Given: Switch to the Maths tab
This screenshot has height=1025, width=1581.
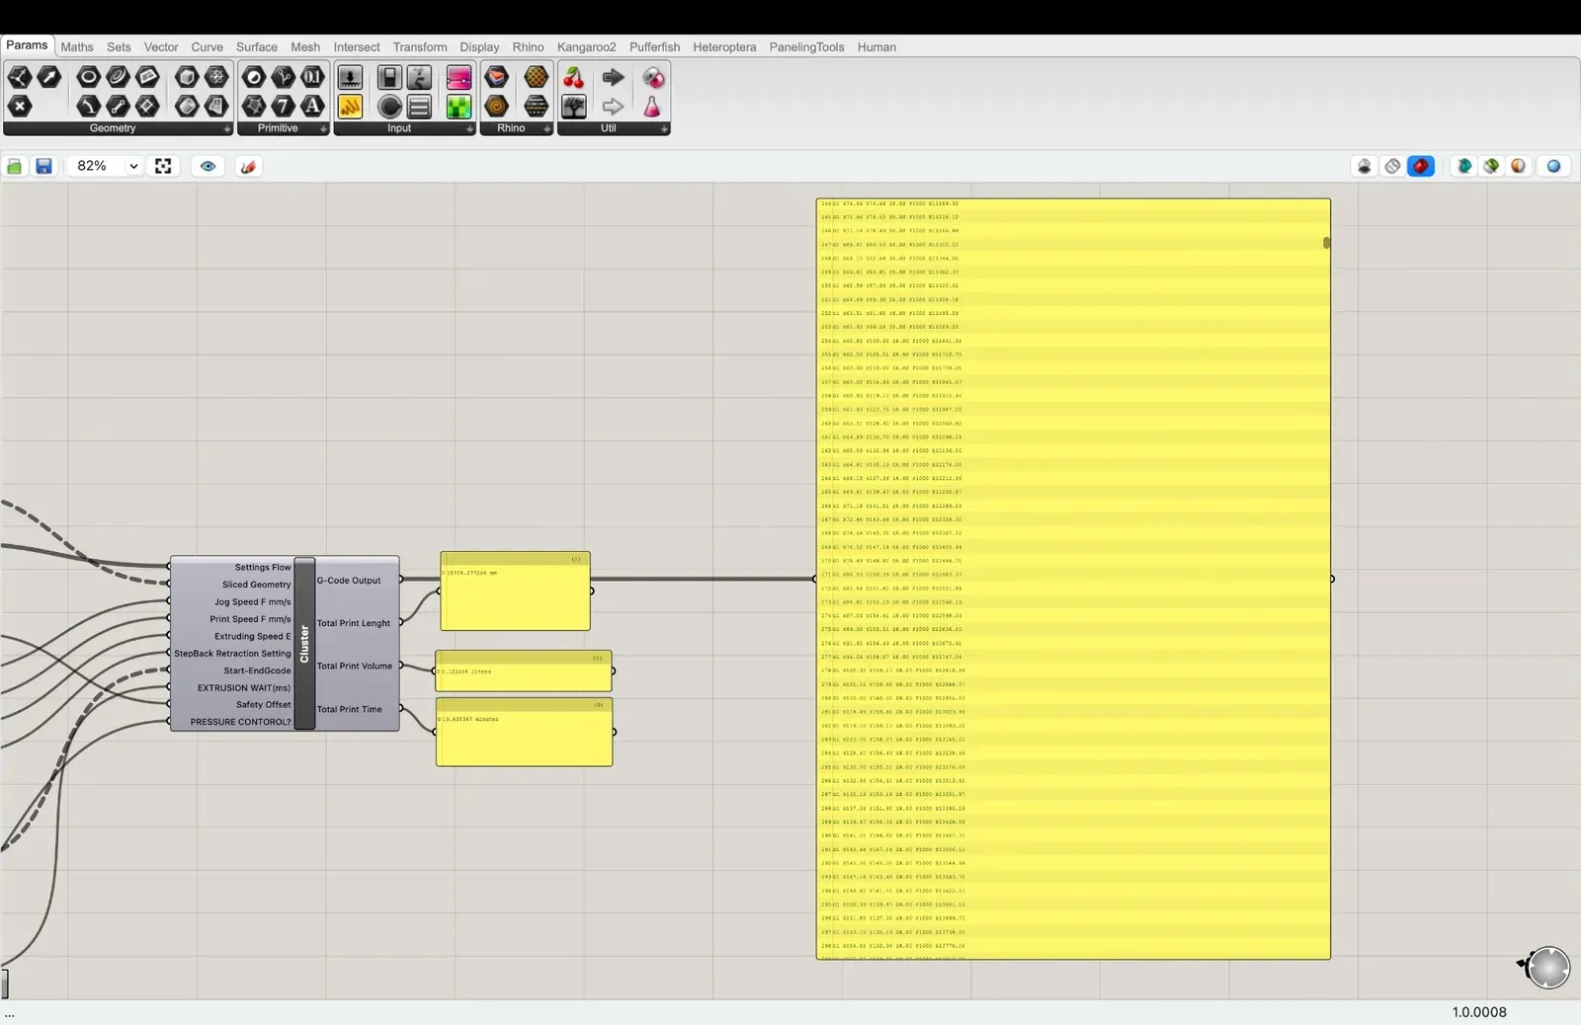Looking at the screenshot, I should [77, 46].
